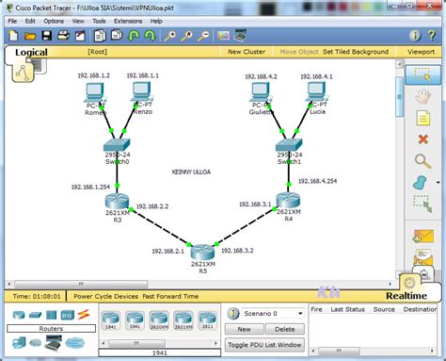Image resolution: width=446 pixels, height=361 pixels.
Task: Select the red X Delete tool
Action: tap(422, 139)
